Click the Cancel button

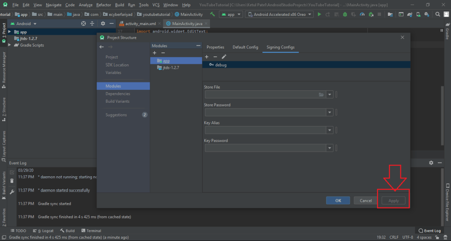pyautogui.click(x=366, y=200)
